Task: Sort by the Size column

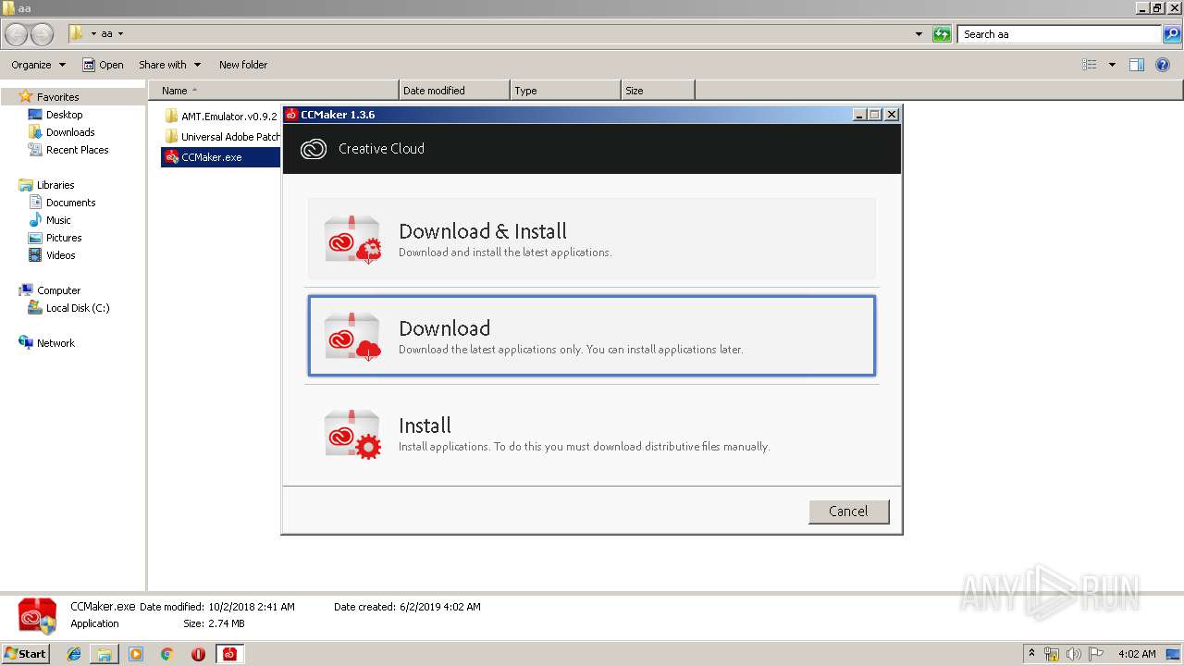Action: 658,91
